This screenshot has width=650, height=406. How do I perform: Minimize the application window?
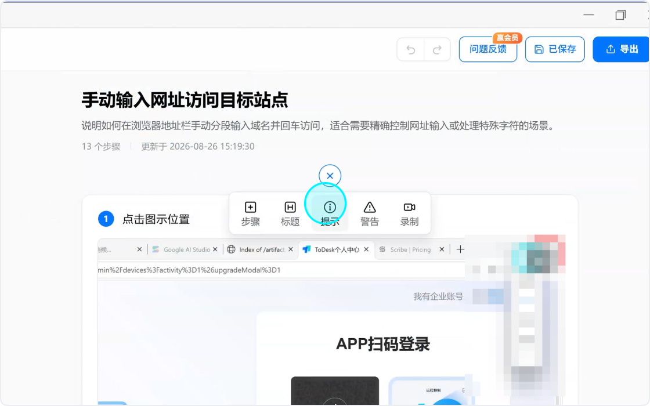pos(588,15)
